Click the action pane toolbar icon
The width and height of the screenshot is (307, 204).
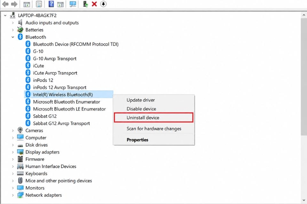[x=60, y=4]
